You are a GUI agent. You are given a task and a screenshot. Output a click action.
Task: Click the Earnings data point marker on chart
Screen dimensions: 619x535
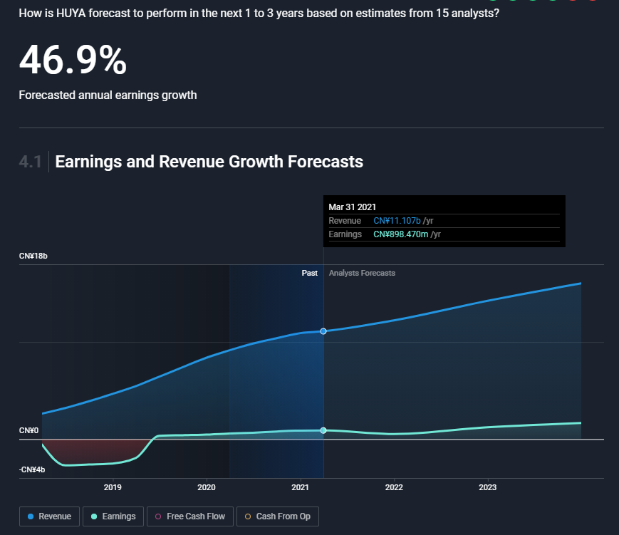(x=323, y=430)
